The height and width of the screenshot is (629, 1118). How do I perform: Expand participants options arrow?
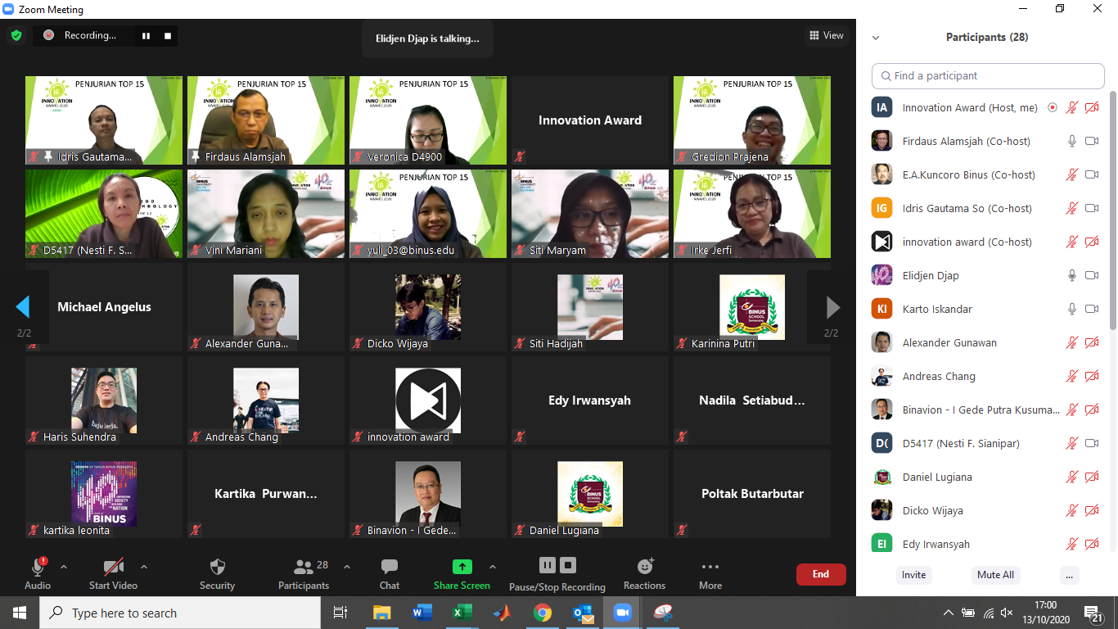pos(346,567)
